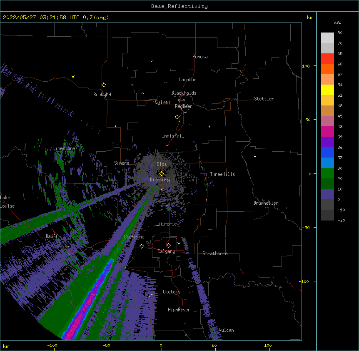
Task: Click the blue swatch between 36 and 33 dBZ
Action: (327, 152)
